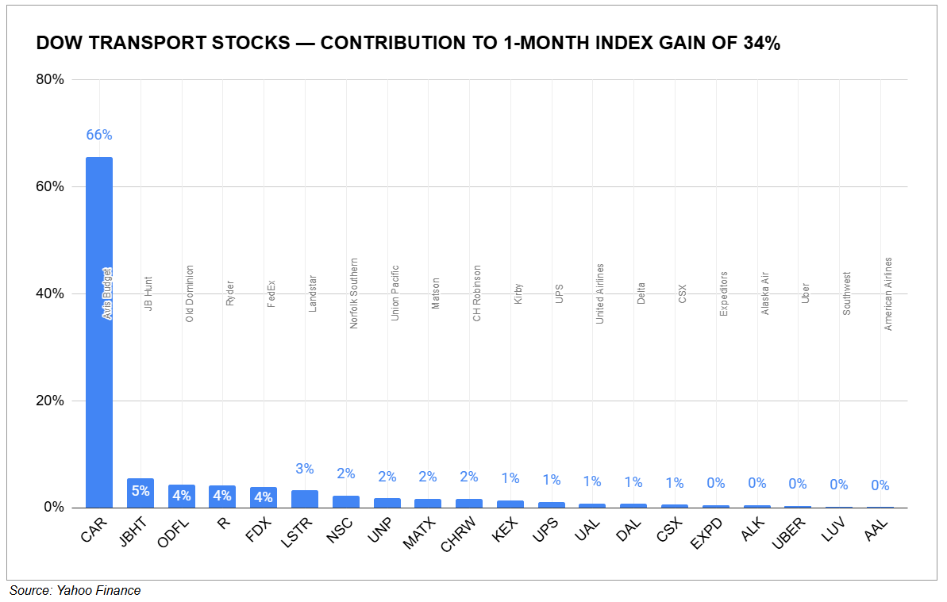Click the 3% label above LSTR

pos(305,469)
